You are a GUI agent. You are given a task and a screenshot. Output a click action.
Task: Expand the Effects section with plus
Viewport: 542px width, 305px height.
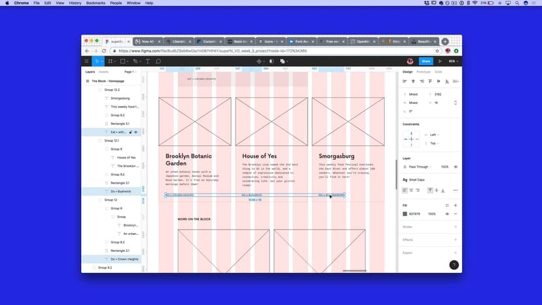coord(456,240)
